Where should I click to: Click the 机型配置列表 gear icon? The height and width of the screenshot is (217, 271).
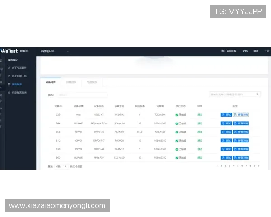9,92
